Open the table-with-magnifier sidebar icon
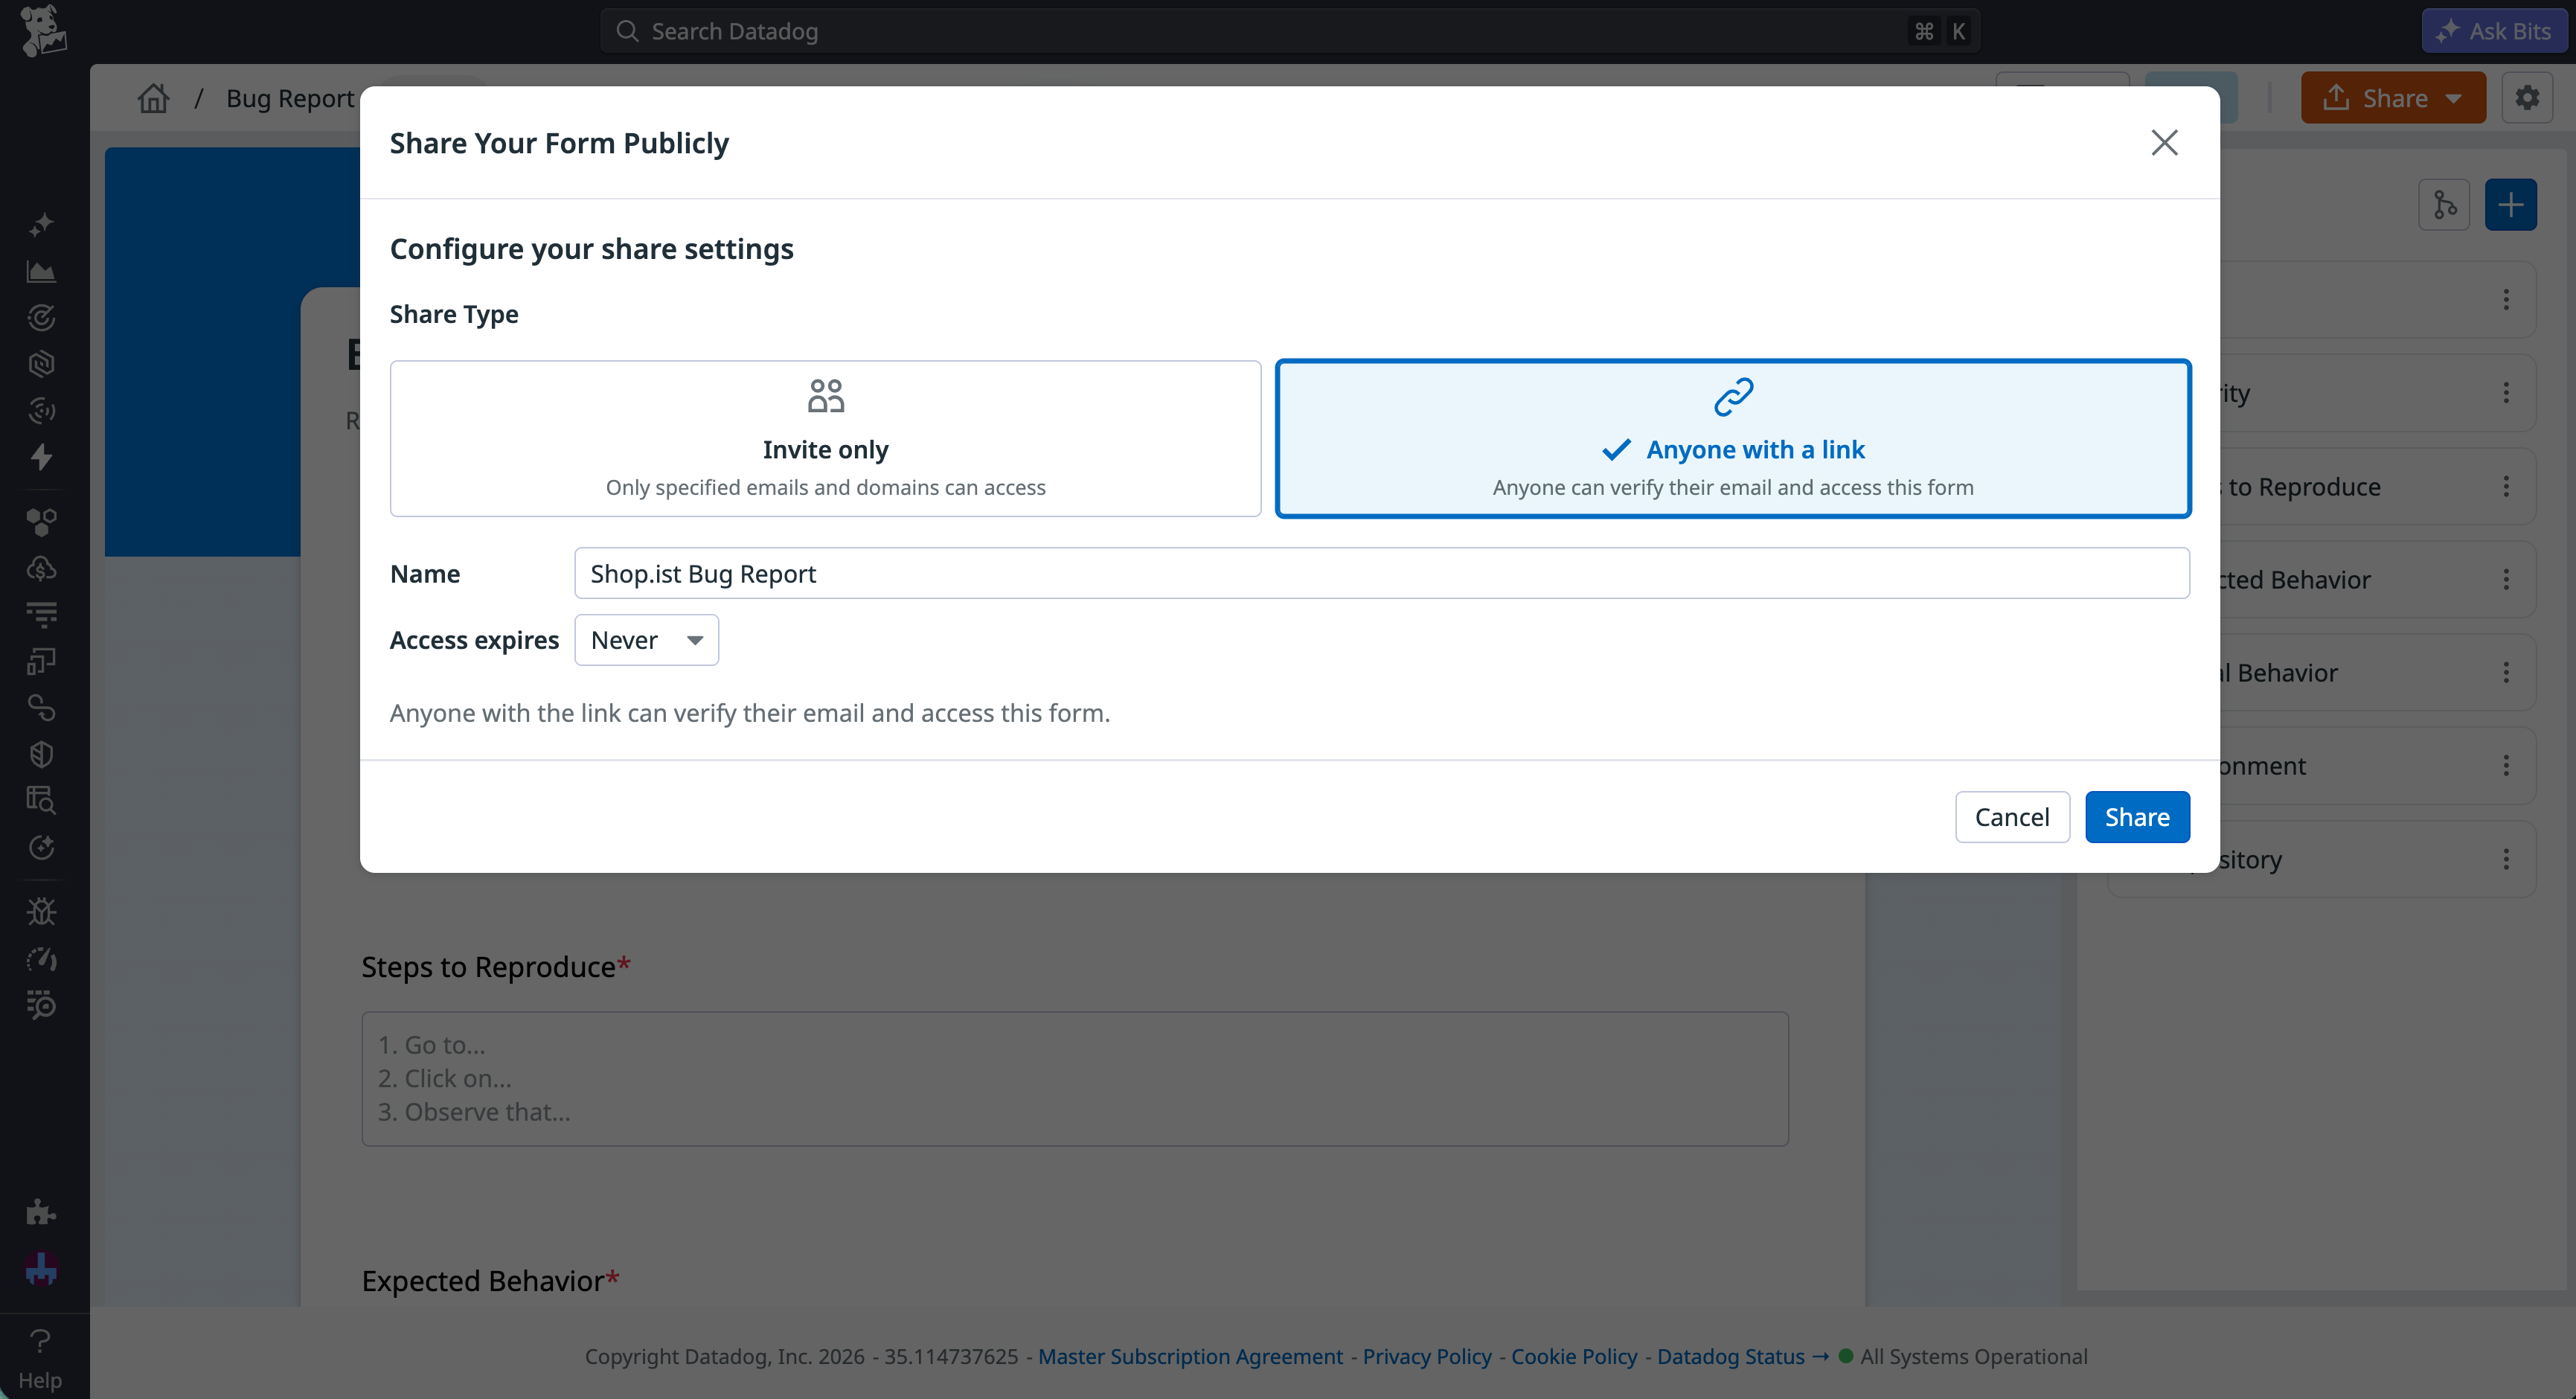2576x1399 pixels. click(x=41, y=800)
